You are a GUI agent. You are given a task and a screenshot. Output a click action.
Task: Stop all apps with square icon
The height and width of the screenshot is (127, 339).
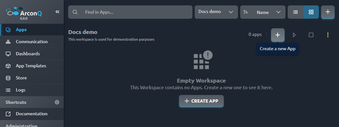pos(311,35)
